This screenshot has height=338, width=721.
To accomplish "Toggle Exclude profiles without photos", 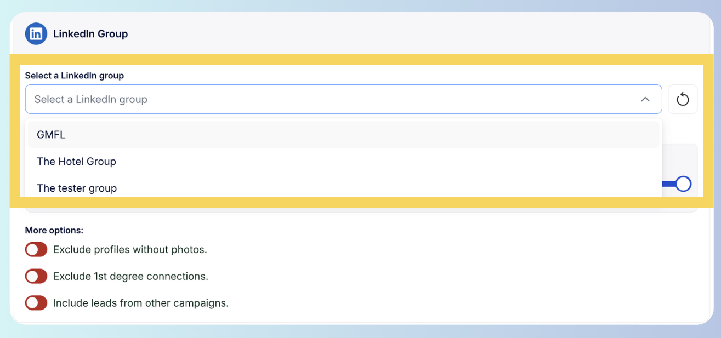I will click(36, 250).
